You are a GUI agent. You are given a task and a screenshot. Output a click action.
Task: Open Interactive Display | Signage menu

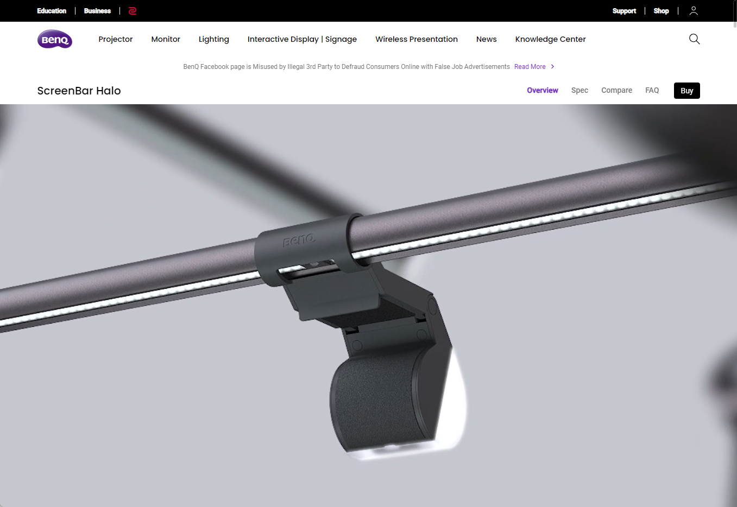click(x=302, y=39)
